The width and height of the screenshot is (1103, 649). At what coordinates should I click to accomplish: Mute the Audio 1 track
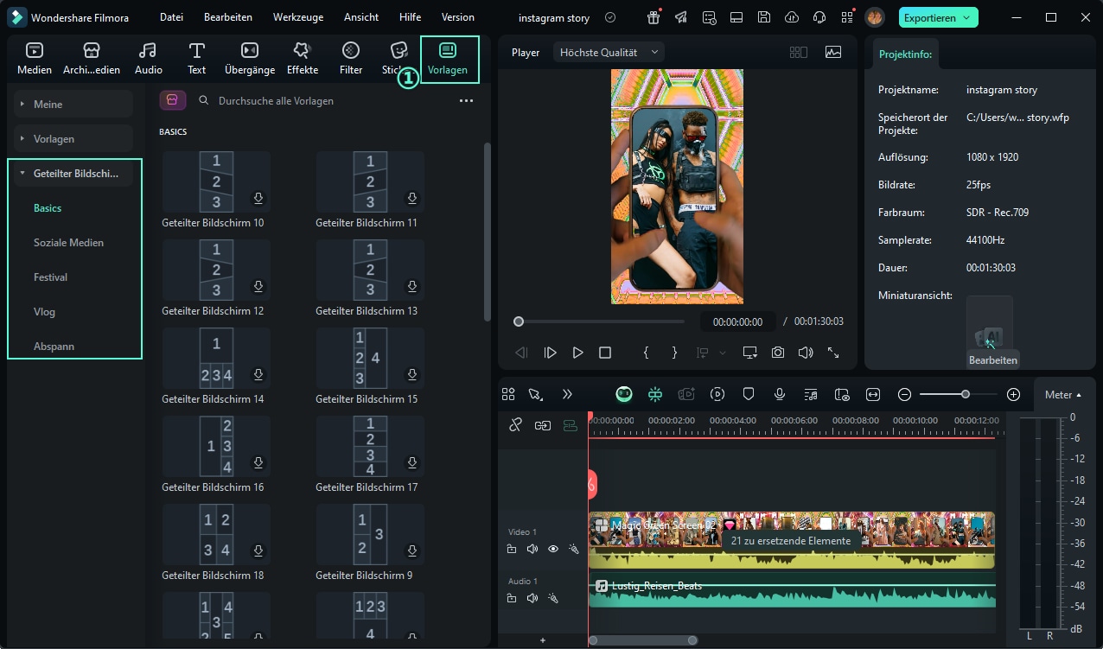(x=532, y=598)
